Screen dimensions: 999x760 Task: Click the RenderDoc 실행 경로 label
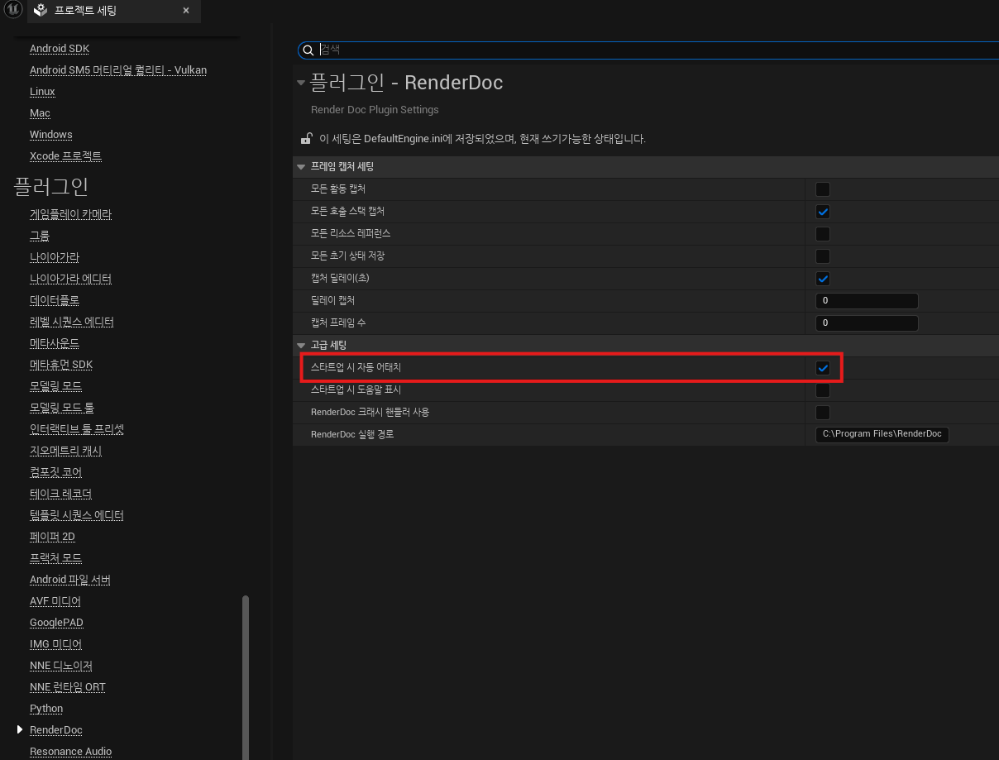point(352,434)
